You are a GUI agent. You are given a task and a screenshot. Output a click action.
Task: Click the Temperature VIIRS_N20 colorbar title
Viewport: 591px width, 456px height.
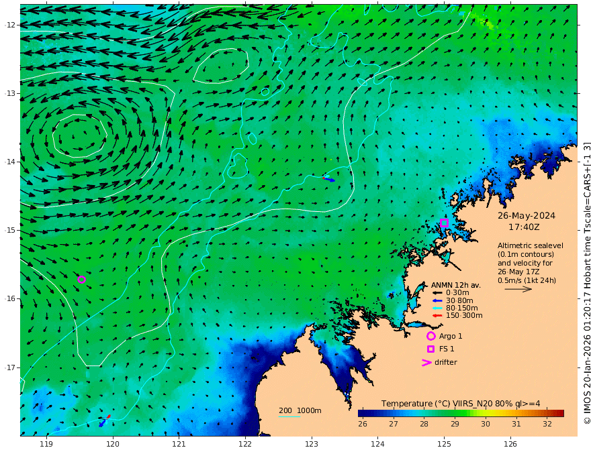461,403
